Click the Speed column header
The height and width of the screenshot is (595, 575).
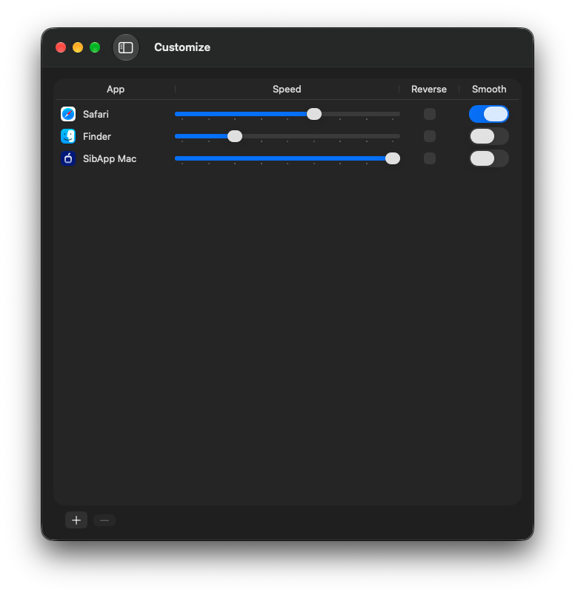pyautogui.click(x=287, y=89)
